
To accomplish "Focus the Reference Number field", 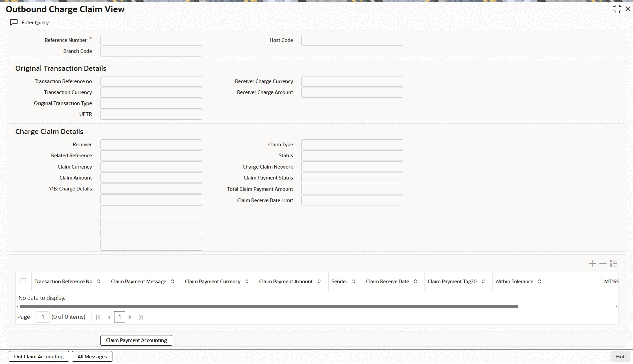I will coord(151,40).
